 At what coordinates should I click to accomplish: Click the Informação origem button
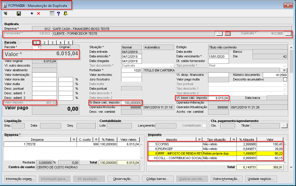[x=20, y=179]
